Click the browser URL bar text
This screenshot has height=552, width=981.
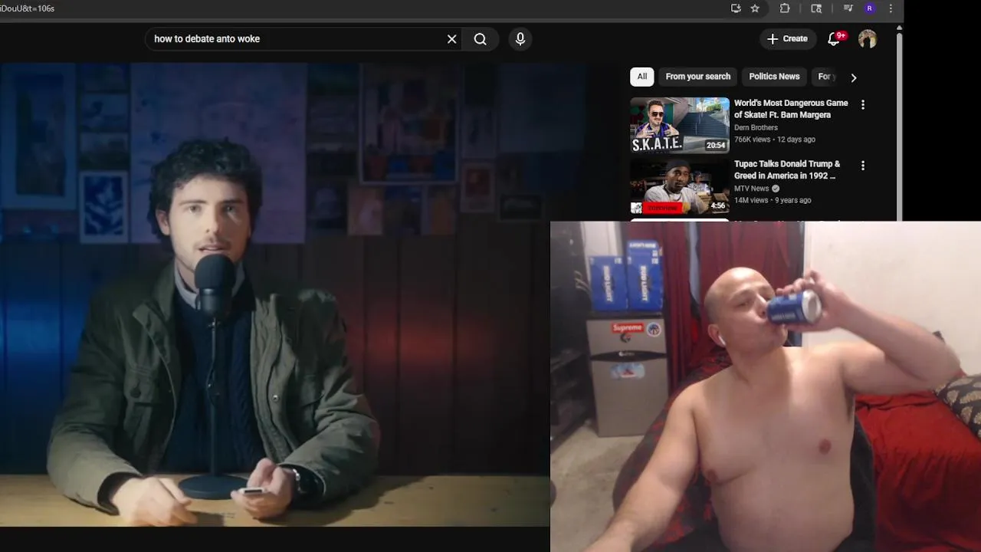(x=28, y=8)
